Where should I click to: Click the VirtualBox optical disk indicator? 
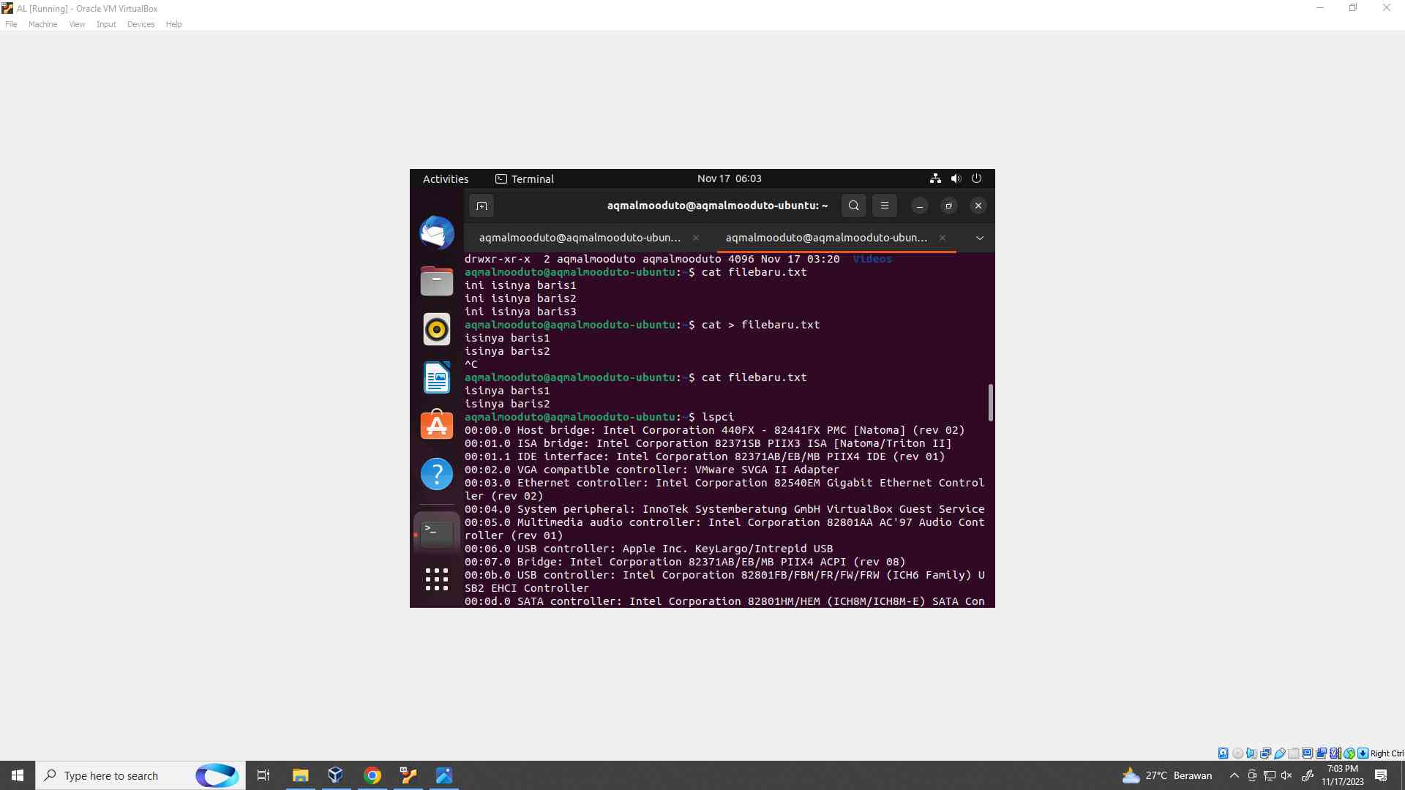pyautogui.click(x=1237, y=753)
